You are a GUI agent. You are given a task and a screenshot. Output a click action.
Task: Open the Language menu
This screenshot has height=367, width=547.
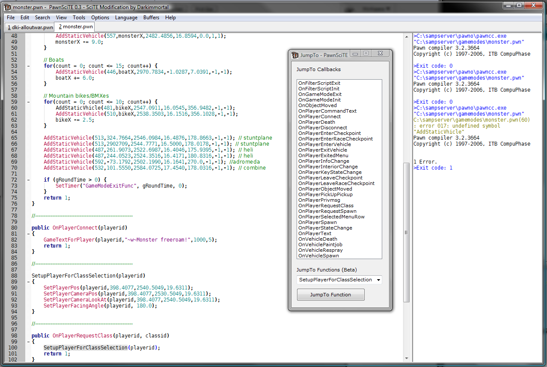click(126, 18)
